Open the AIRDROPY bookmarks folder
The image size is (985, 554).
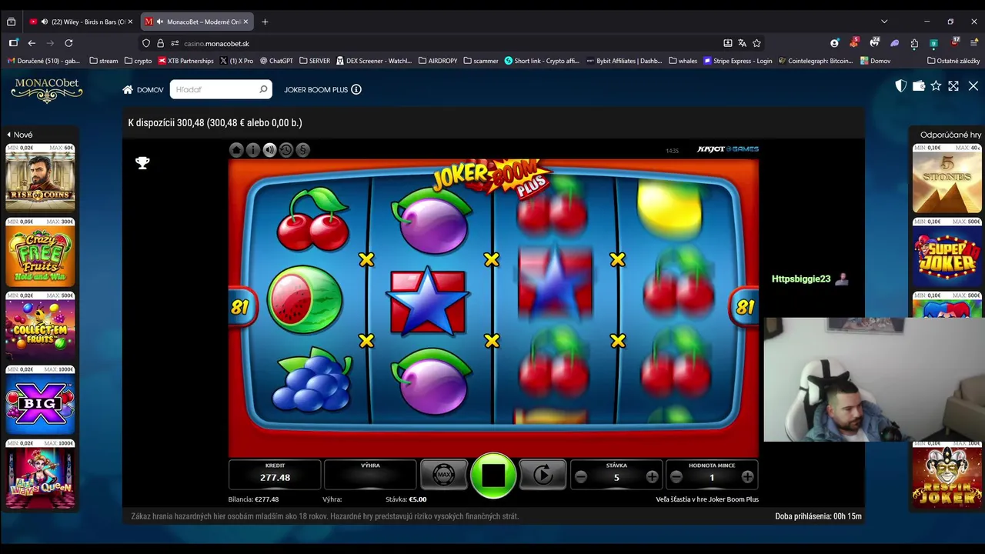438,61
